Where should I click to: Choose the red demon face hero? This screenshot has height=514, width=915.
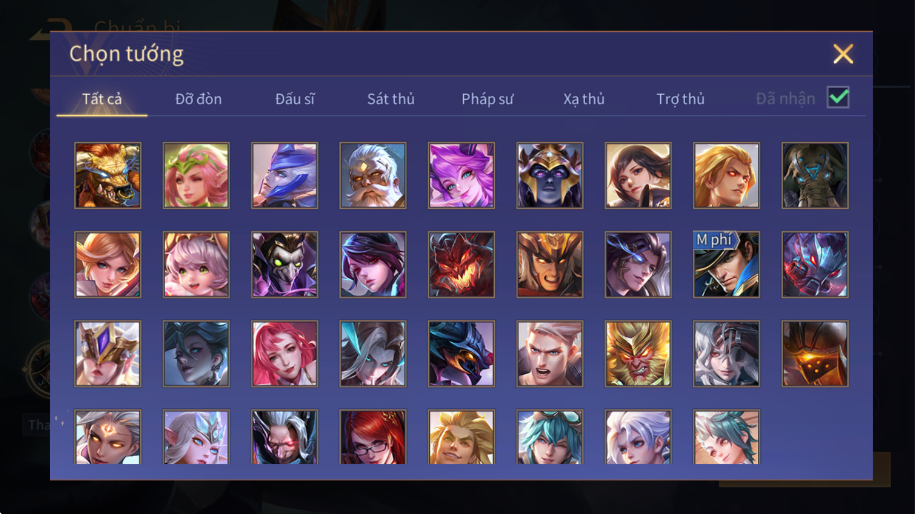461,264
